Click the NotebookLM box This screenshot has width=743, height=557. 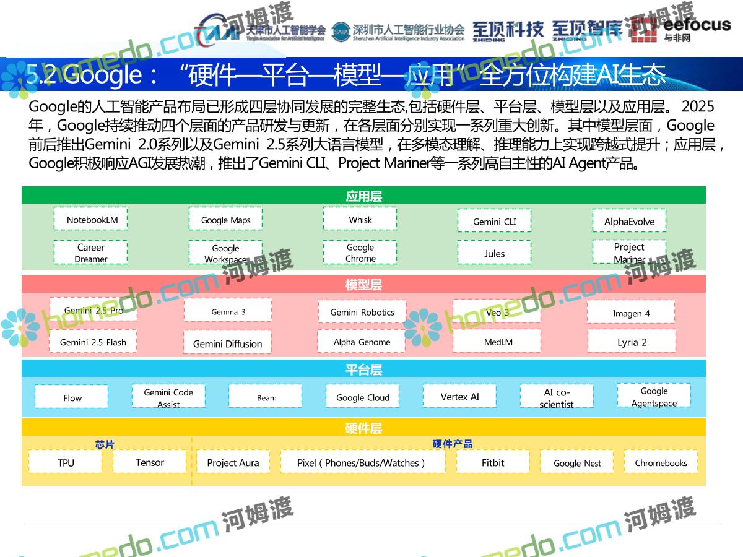[92, 220]
